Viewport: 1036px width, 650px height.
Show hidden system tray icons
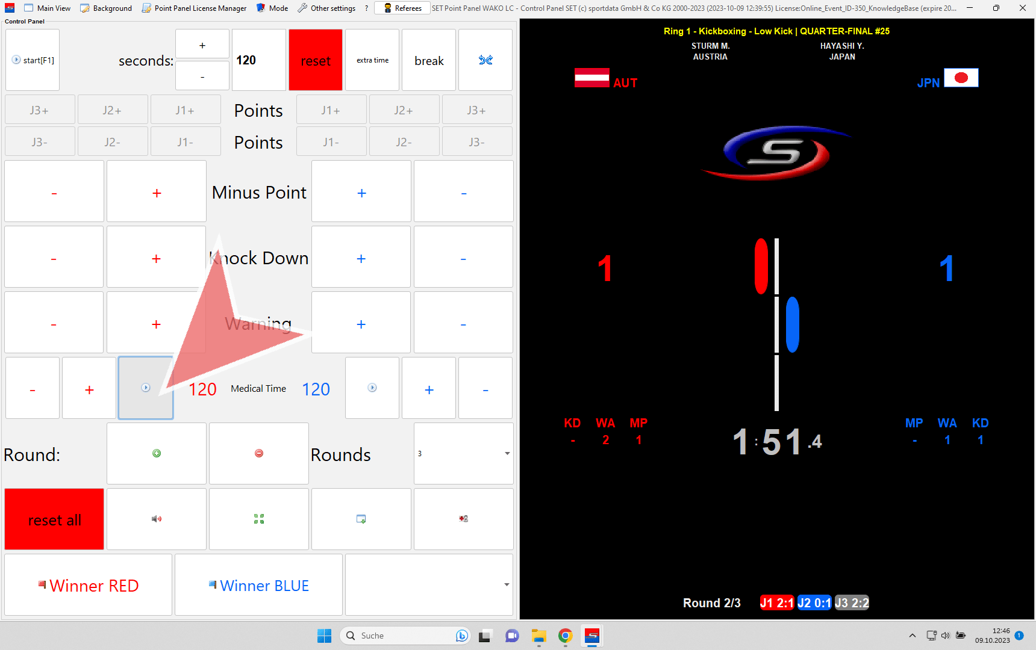tap(913, 636)
